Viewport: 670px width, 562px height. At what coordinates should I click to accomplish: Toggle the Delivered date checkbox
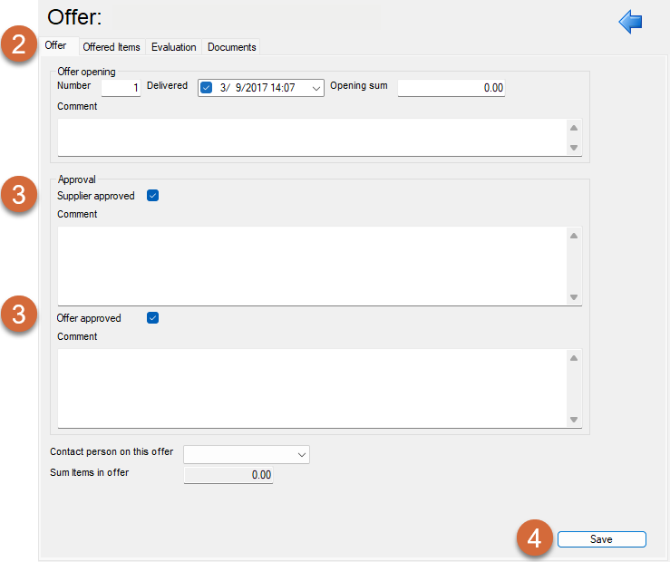pos(207,88)
